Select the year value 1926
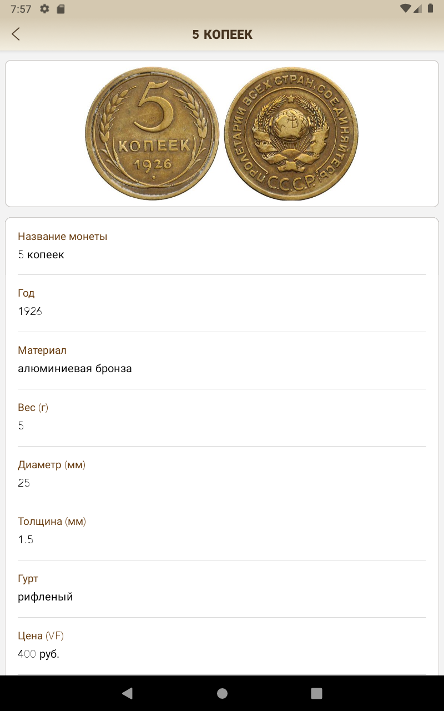 click(30, 311)
